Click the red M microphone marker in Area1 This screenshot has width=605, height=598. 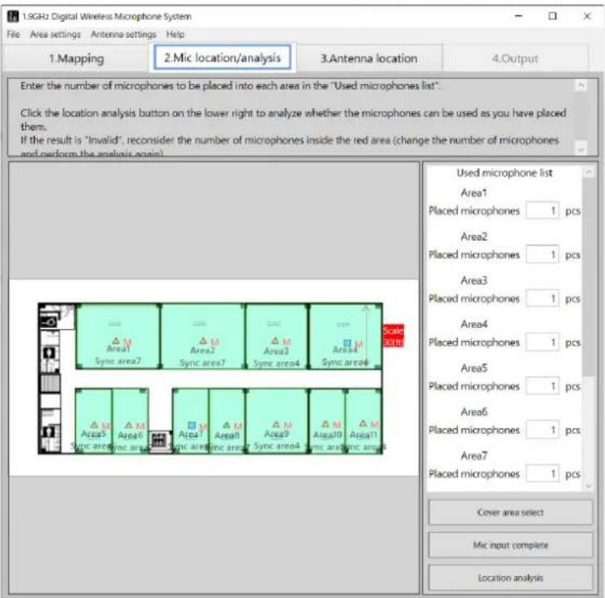(x=128, y=342)
